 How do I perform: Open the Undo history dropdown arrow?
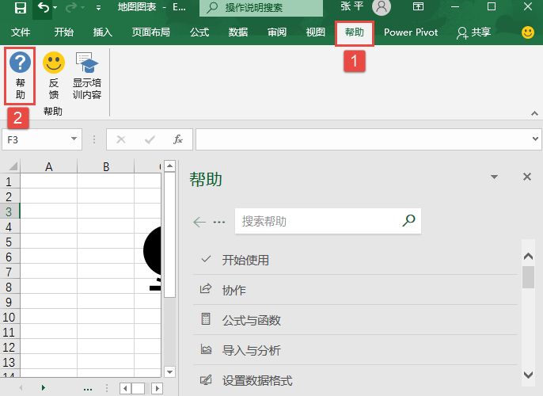55,8
